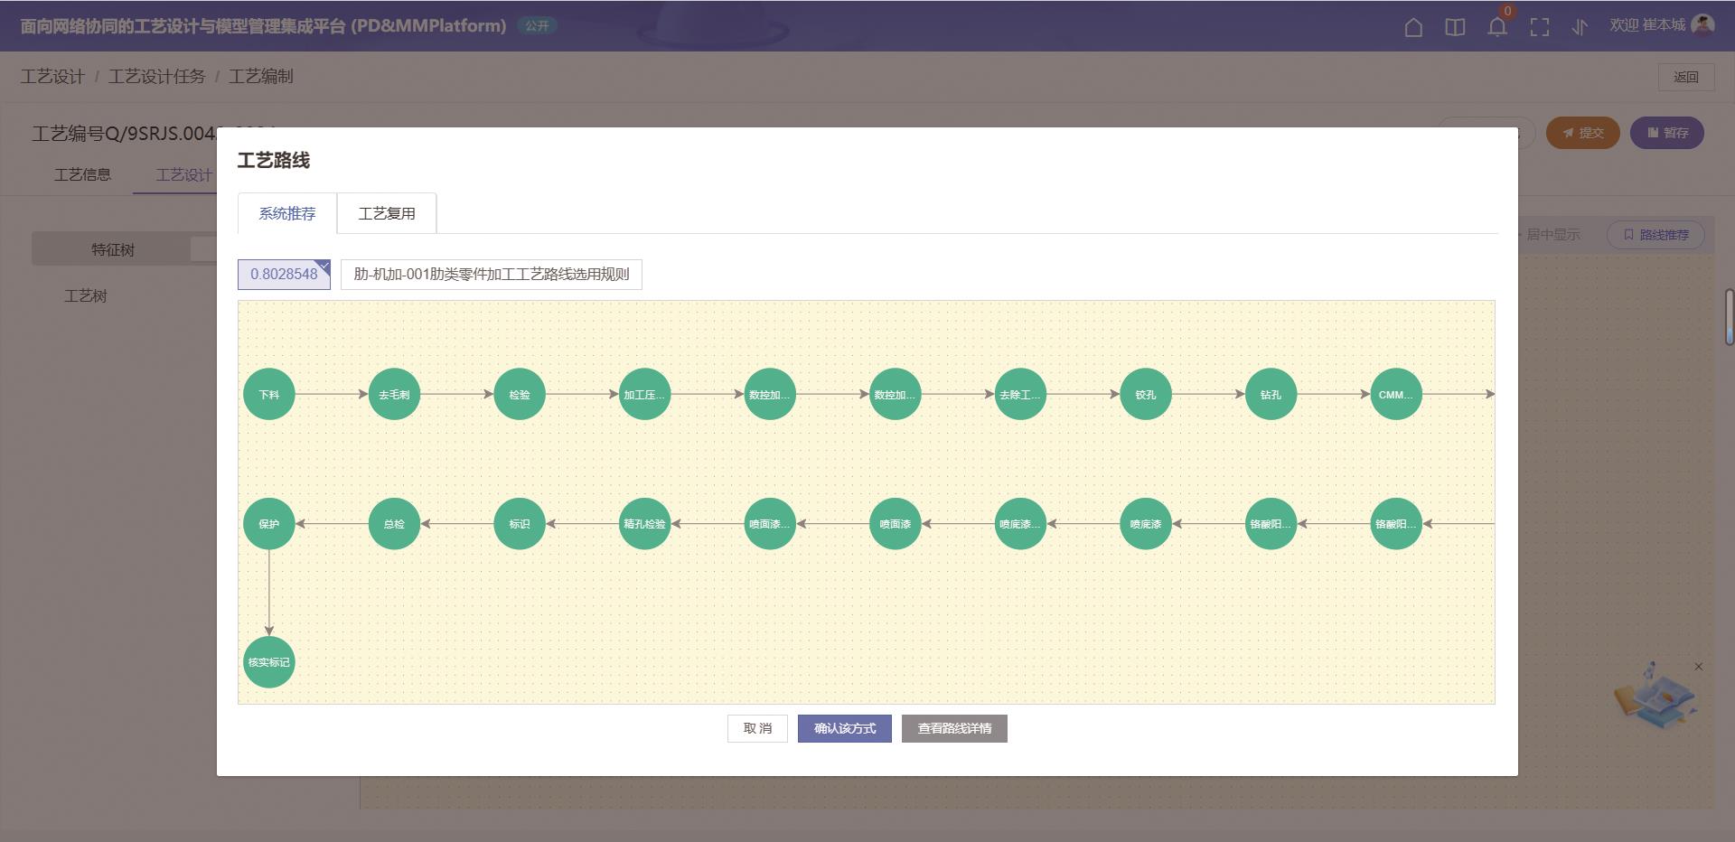Toggle the fullscreen icon in header

coord(1539,27)
